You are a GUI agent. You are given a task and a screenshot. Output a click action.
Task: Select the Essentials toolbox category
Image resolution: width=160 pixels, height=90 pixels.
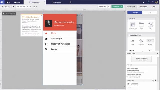click(135, 12)
